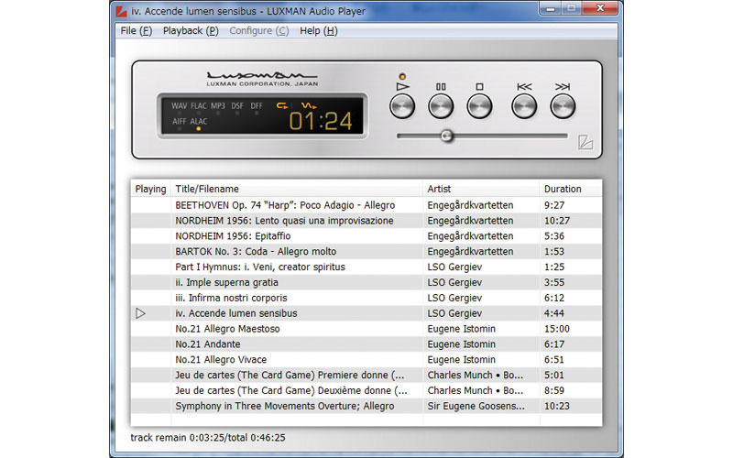Select No.21 Andante track
Image resolution: width=733 pixels, height=458 pixels.
pos(366,344)
